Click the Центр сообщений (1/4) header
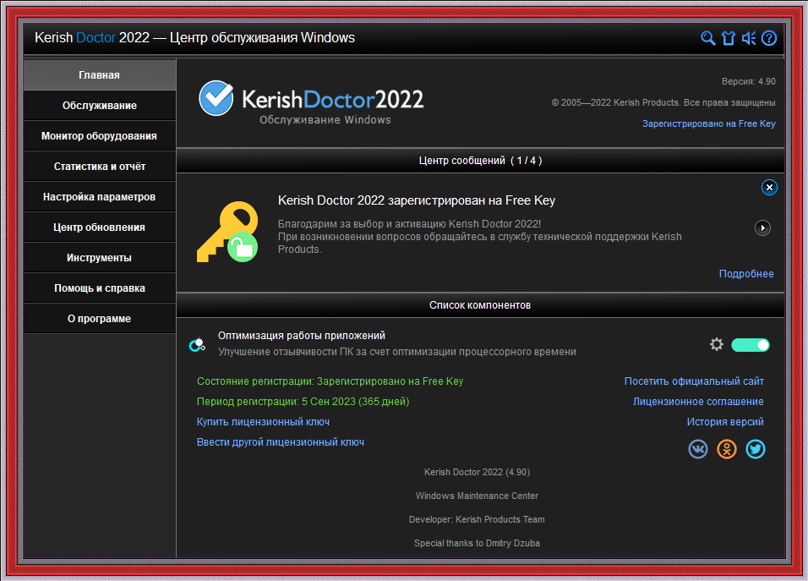 [x=480, y=161]
